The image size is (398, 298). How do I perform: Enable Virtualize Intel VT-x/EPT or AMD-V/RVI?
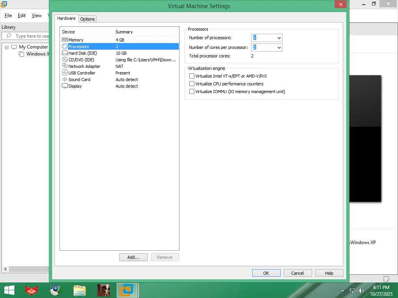(x=192, y=76)
